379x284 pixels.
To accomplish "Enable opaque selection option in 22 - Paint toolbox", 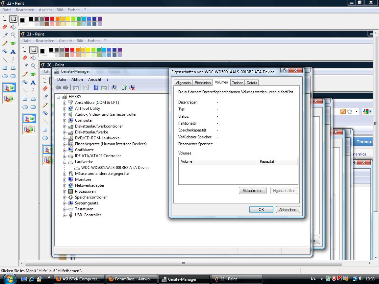I will [9, 87].
